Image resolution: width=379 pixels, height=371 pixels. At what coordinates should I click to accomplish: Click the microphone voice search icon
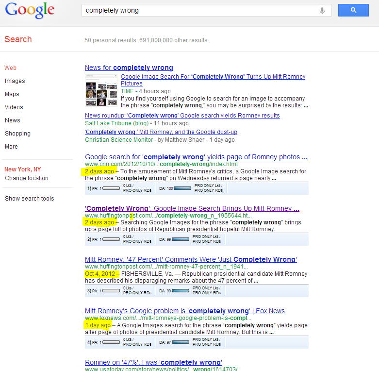click(x=322, y=11)
